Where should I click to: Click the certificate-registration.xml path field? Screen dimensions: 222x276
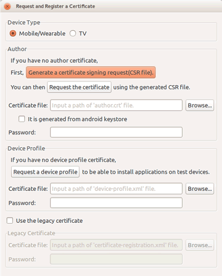[x=116, y=245]
